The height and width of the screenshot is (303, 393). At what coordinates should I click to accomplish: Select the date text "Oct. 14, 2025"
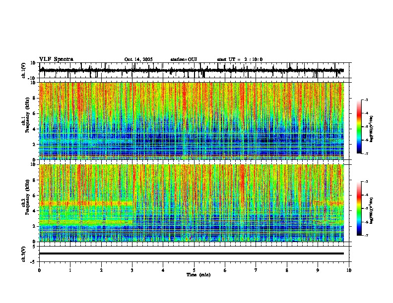138,59
